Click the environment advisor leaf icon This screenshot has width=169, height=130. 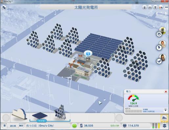coord(159,61)
